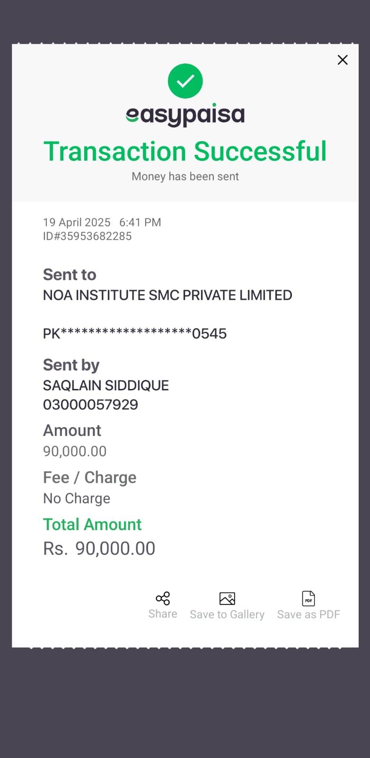This screenshot has height=758, width=370.
Task: Click the No Charge fee text
Action: pyautogui.click(x=77, y=498)
